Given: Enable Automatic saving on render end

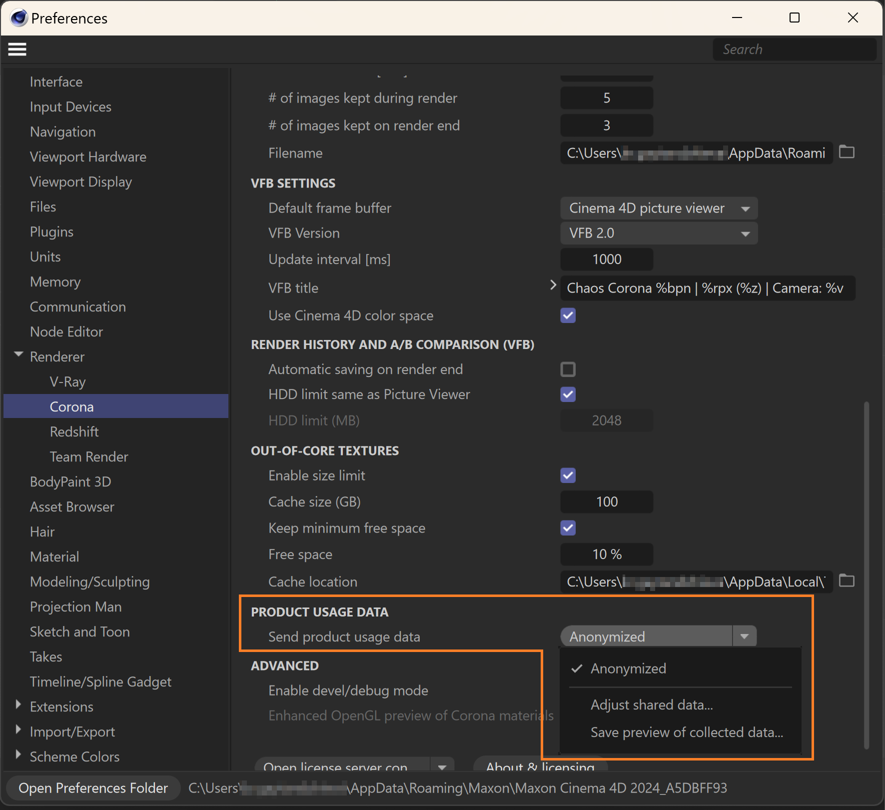Looking at the screenshot, I should tap(568, 369).
